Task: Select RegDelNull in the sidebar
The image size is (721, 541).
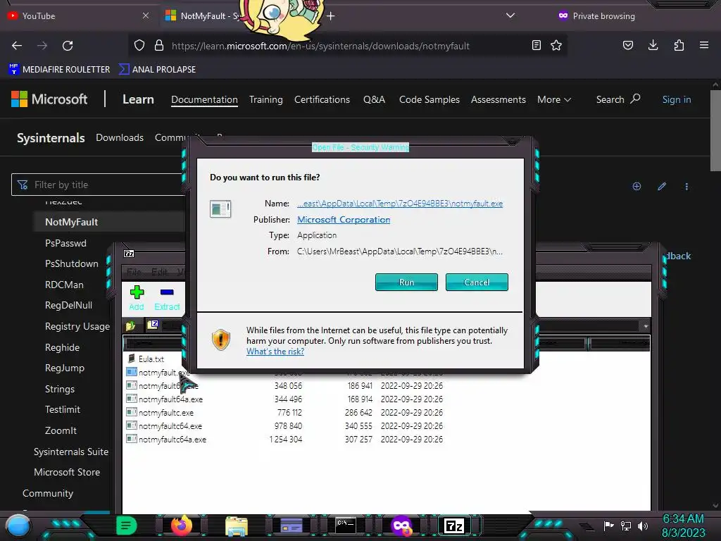Action: [68, 306]
